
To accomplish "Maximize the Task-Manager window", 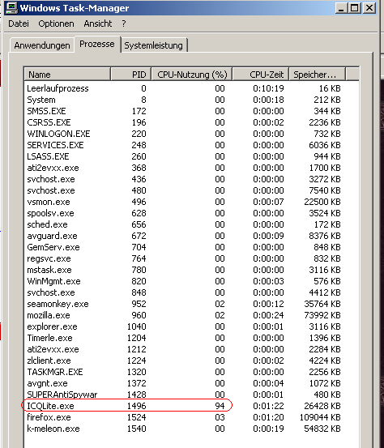I will pyautogui.click(x=354, y=8).
